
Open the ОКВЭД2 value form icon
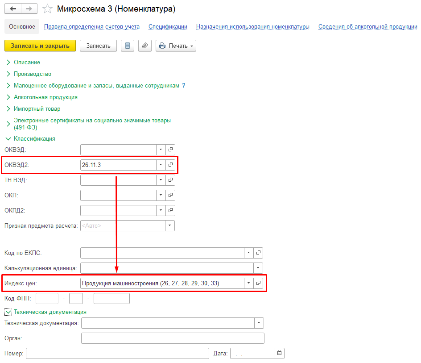pos(170,165)
